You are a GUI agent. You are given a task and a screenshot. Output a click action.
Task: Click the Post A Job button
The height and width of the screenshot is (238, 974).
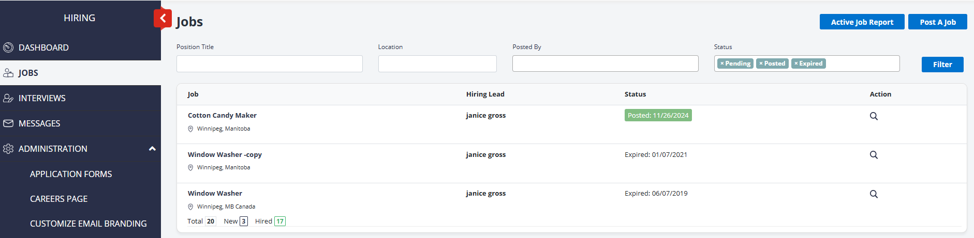pos(937,22)
